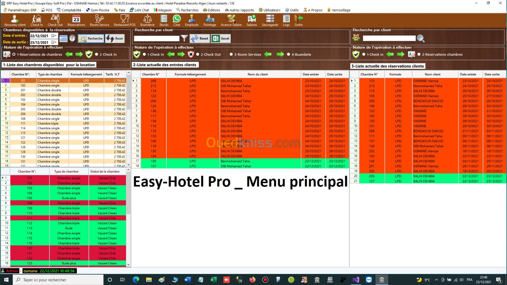Open Firefox from the Windows taskbar
This screenshot has width=507, height=285.
pos(253,280)
